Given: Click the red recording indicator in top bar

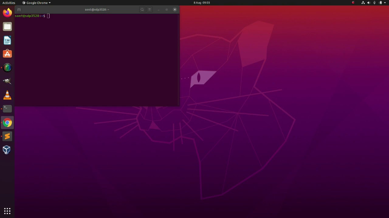Looking at the screenshot, I should click(353, 3).
